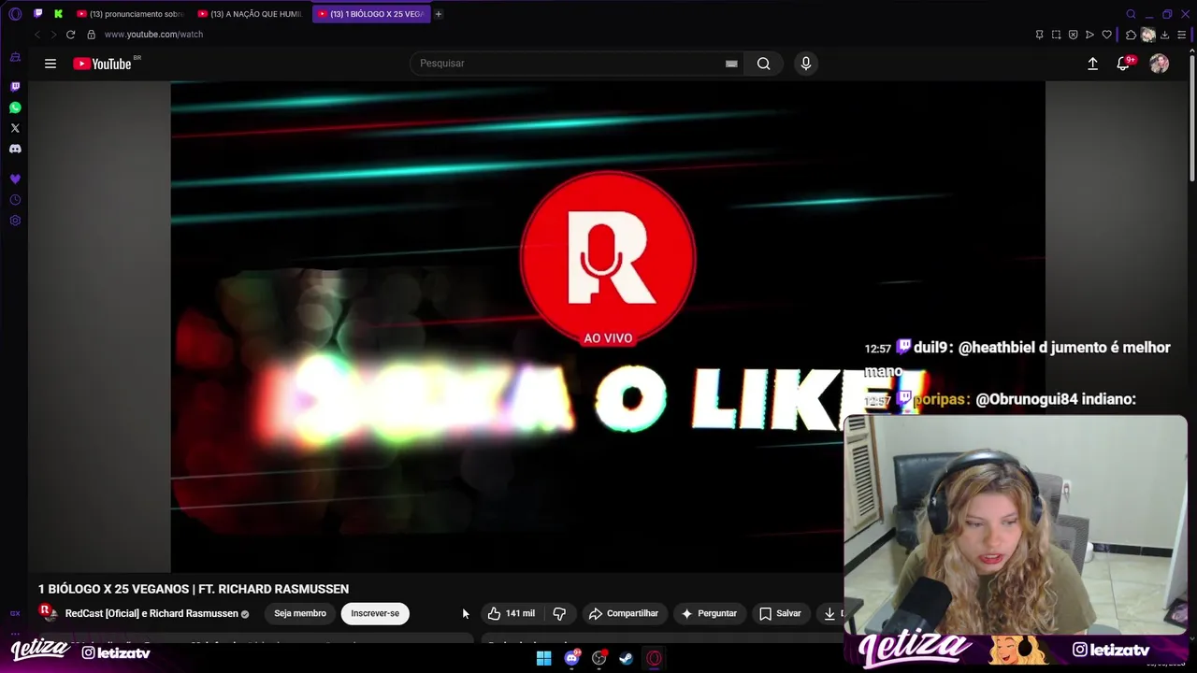Click the video title '1 BIÓLOGO X 25 VEGANOS'

(x=194, y=589)
